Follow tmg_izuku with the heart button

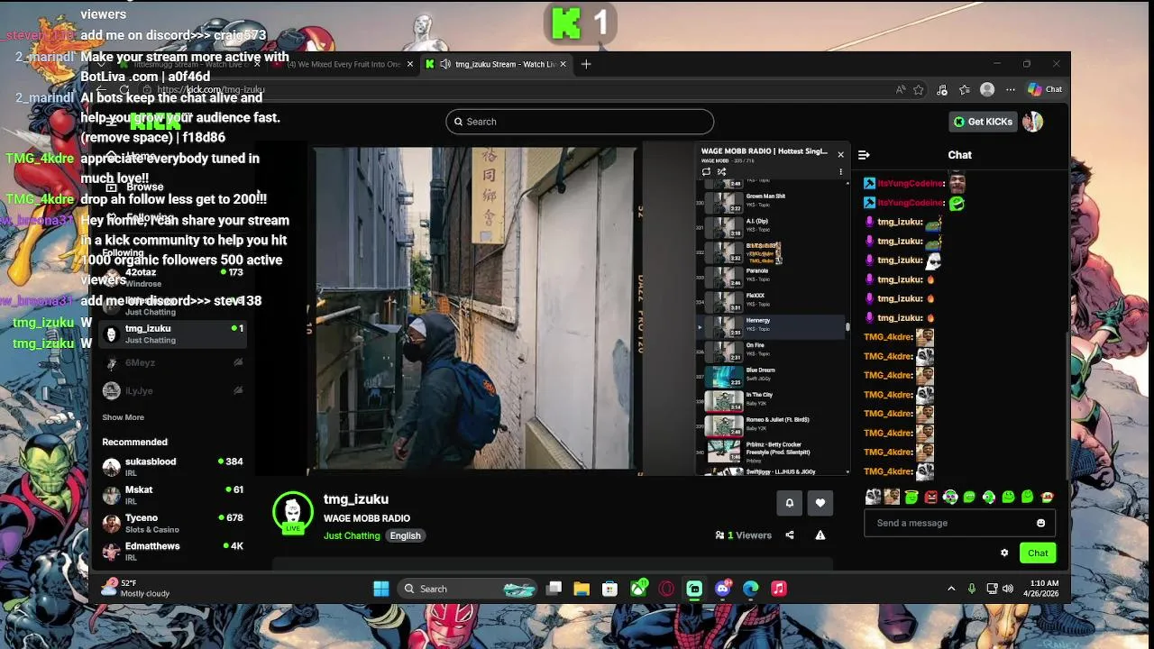(x=820, y=503)
